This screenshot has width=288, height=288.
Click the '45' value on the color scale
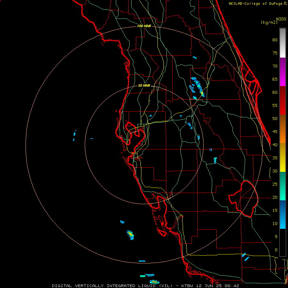[x=275, y=132]
